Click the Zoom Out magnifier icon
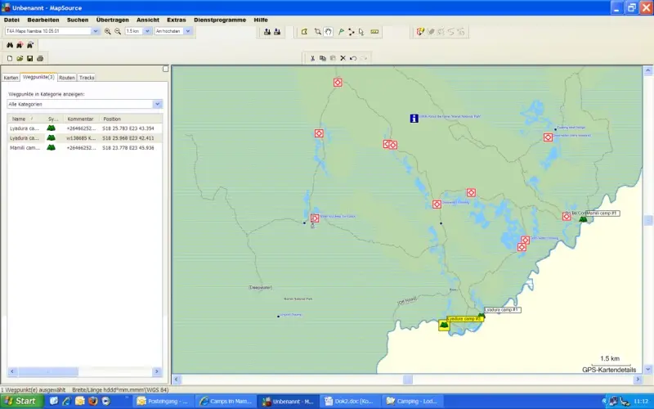The height and width of the screenshot is (409, 654). pyautogui.click(x=118, y=31)
